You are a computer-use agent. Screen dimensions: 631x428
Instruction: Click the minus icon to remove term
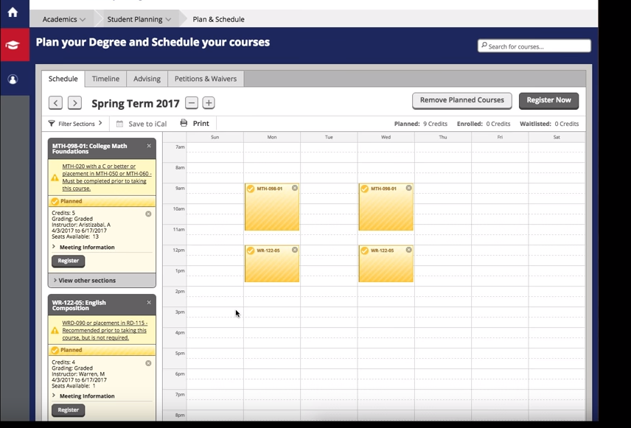[x=192, y=103]
